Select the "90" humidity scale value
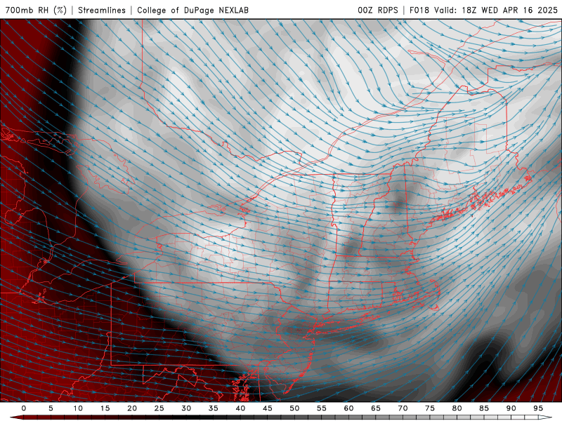The image size is (562, 421). tap(511, 408)
